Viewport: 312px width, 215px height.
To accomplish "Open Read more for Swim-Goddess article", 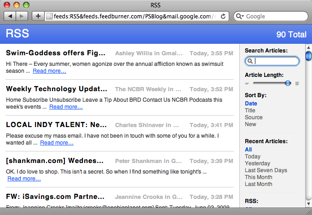I will tap(49, 71).
